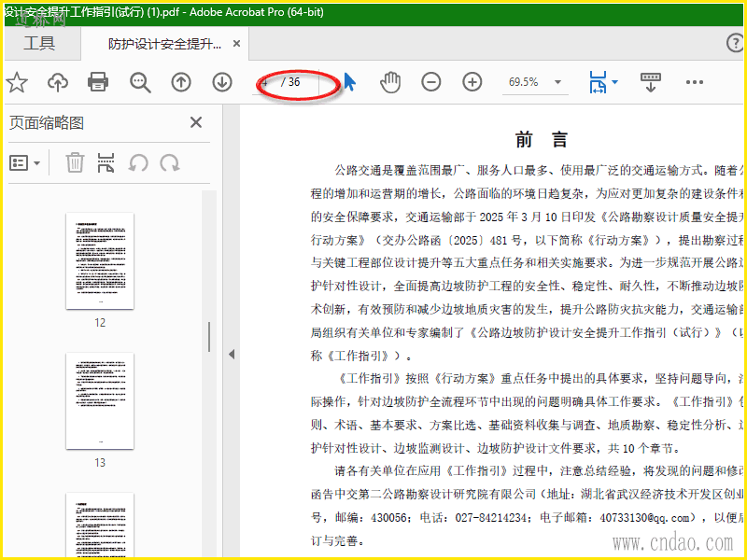Image resolution: width=747 pixels, height=560 pixels.
Task: Go to next page arrow
Action: tap(222, 82)
